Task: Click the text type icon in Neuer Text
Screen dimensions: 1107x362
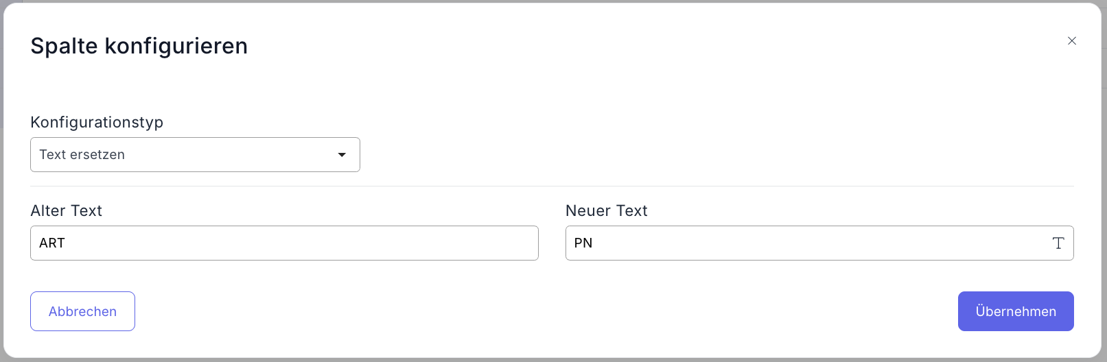Action: coord(1058,243)
